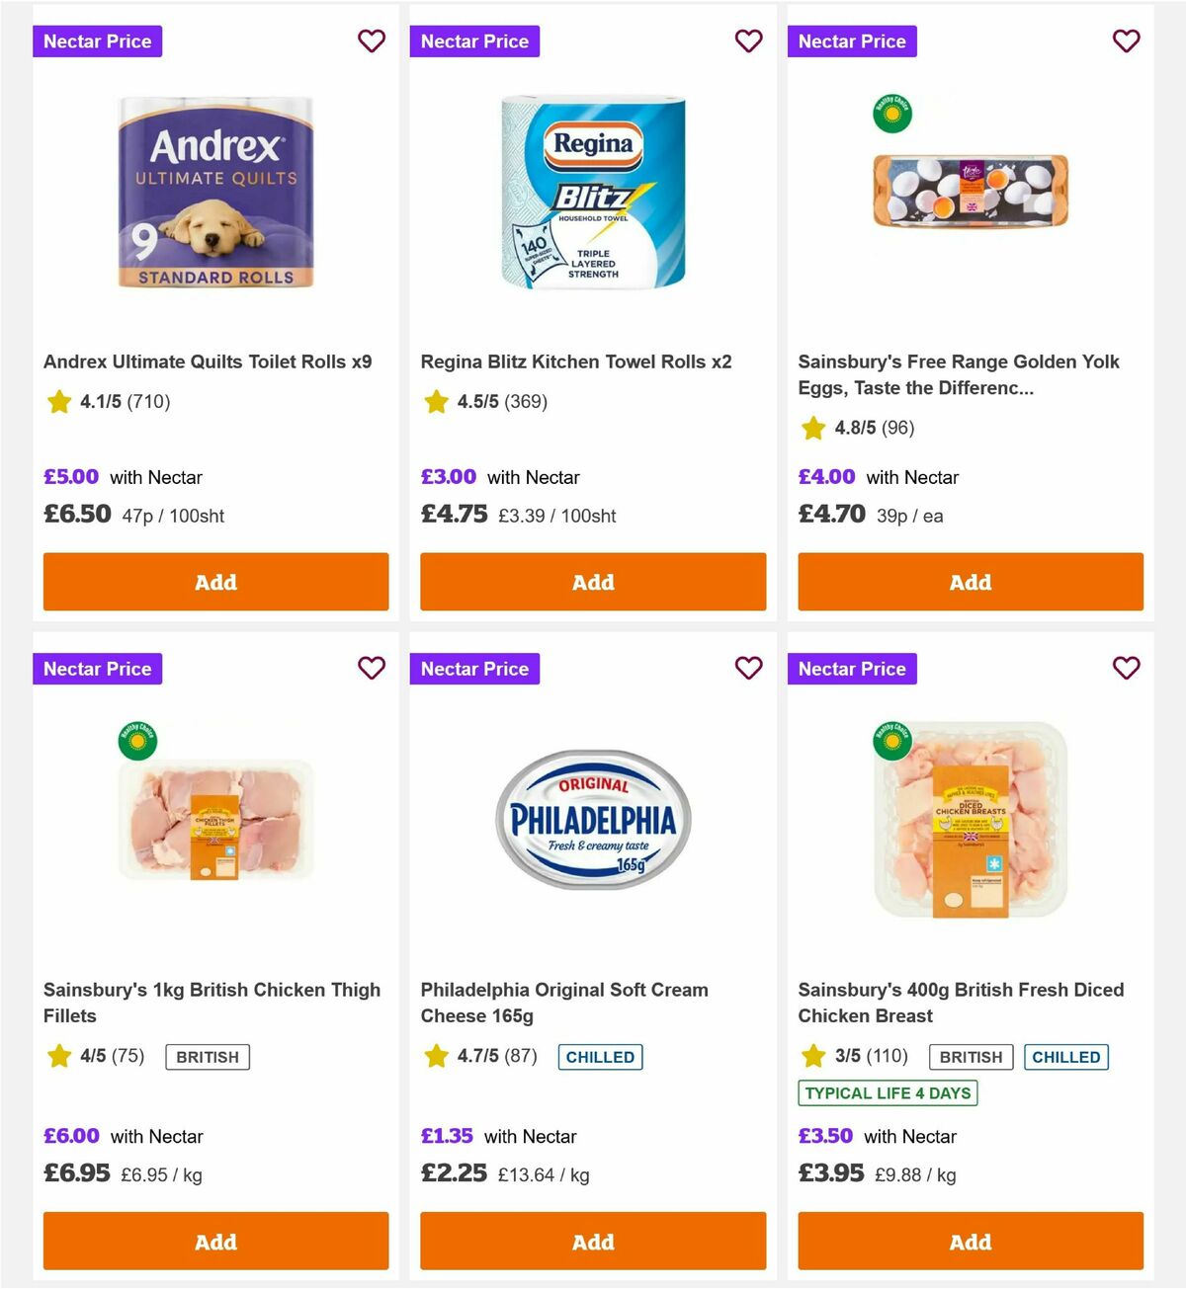Select the BRITISH tag on chicken thigh fillets

point(208,1057)
